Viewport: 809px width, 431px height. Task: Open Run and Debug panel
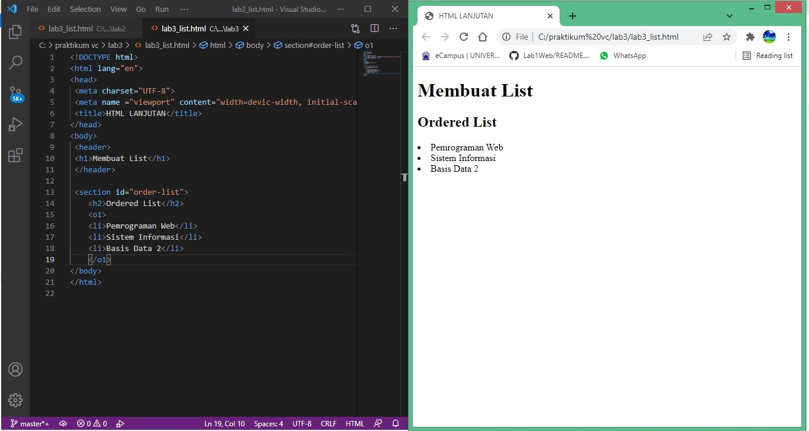pyautogui.click(x=15, y=124)
